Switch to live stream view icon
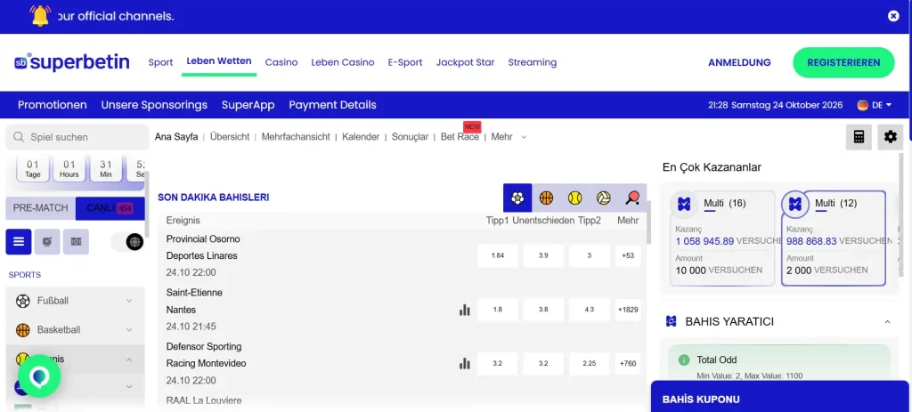Screen dimensions: 912x412 point(47,242)
